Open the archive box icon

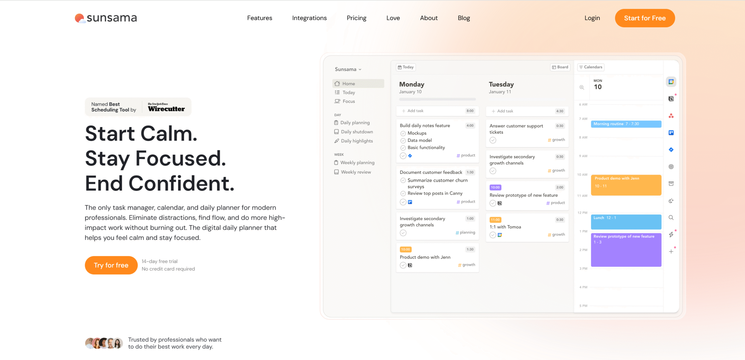[x=671, y=183]
